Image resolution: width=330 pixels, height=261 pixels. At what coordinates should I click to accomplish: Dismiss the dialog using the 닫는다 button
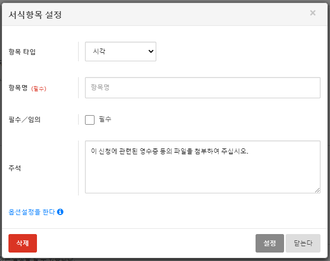point(303,243)
